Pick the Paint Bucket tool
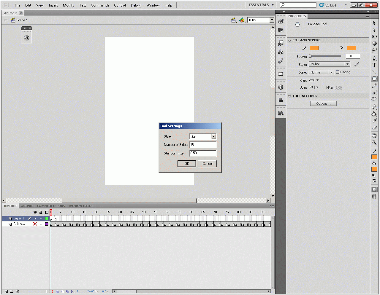The image size is (380, 295). point(374,114)
